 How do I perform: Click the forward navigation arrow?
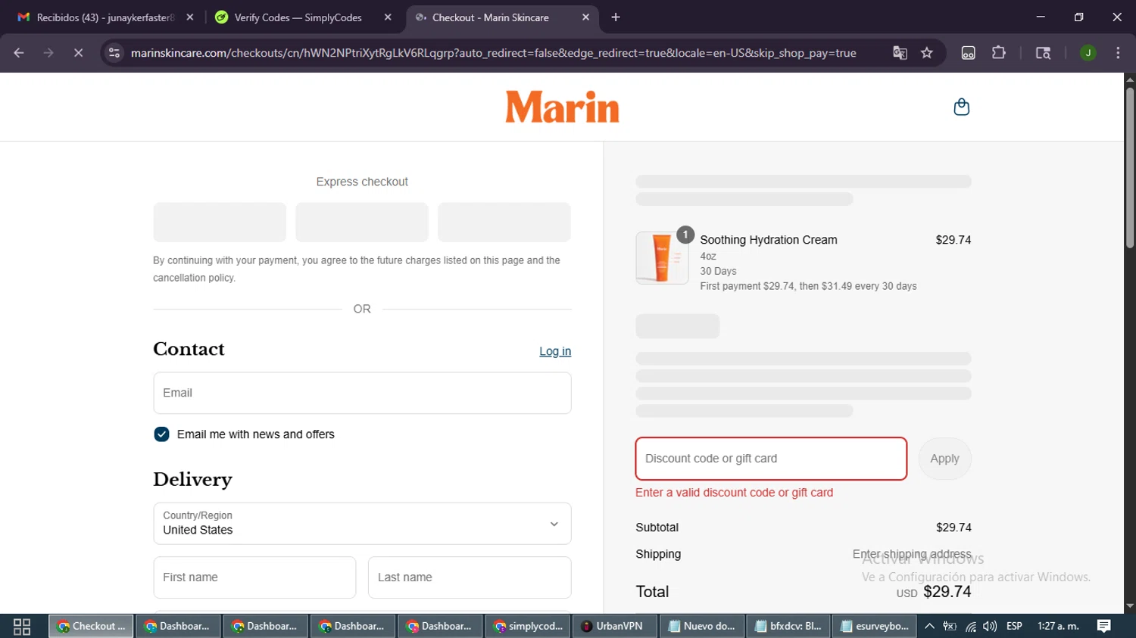48,53
